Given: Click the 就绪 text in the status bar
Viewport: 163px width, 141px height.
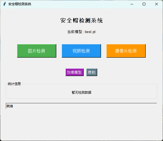Looking at the screenshot, I should point(10,106).
